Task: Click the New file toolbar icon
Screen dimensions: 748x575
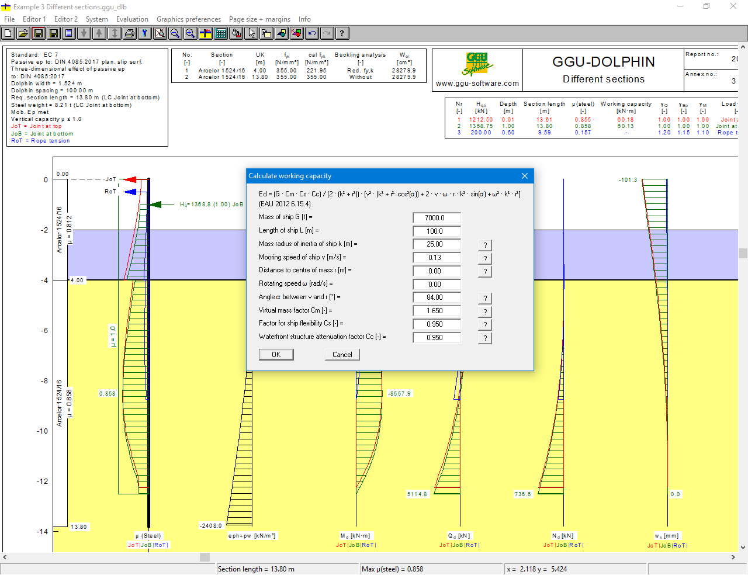Action: click(8, 33)
